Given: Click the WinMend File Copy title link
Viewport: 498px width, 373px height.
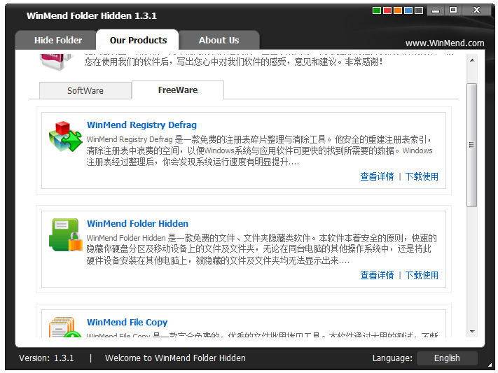Looking at the screenshot, I should pyautogui.click(x=127, y=322).
